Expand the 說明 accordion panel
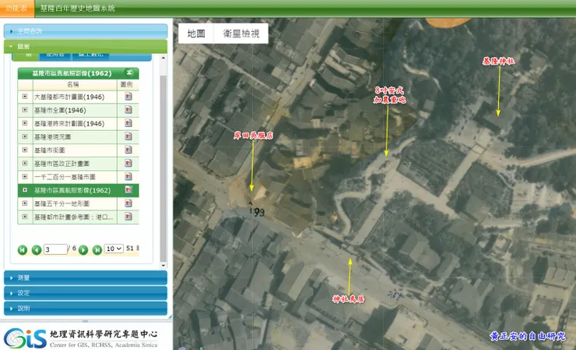Viewport: 576px width, 350px height. pos(86,309)
